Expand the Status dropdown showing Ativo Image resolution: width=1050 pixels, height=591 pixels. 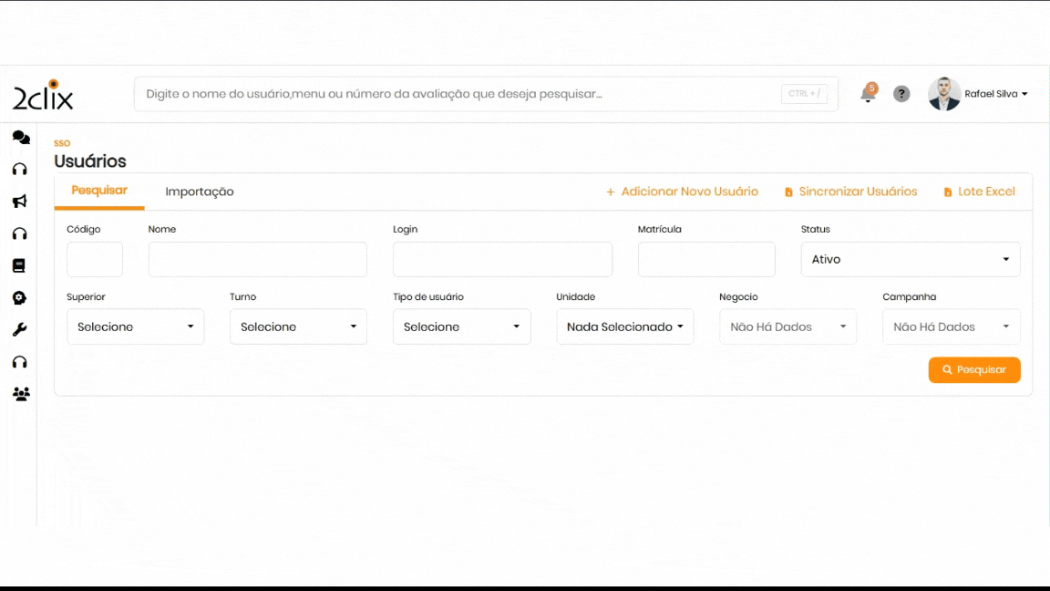click(911, 259)
